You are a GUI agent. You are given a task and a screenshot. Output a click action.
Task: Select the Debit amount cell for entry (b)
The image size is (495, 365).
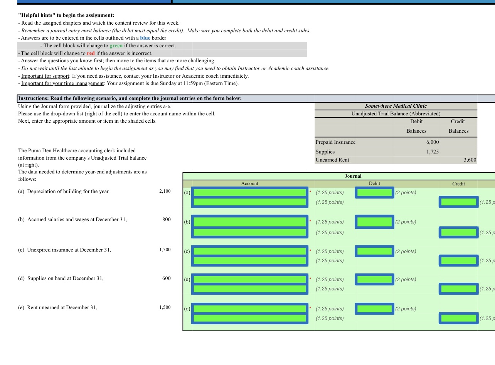[374, 222]
